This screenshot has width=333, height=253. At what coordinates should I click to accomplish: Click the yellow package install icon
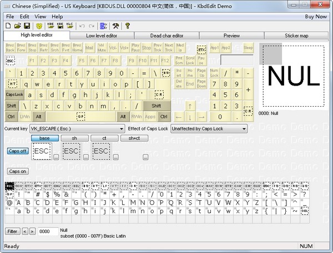coord(39,26)
